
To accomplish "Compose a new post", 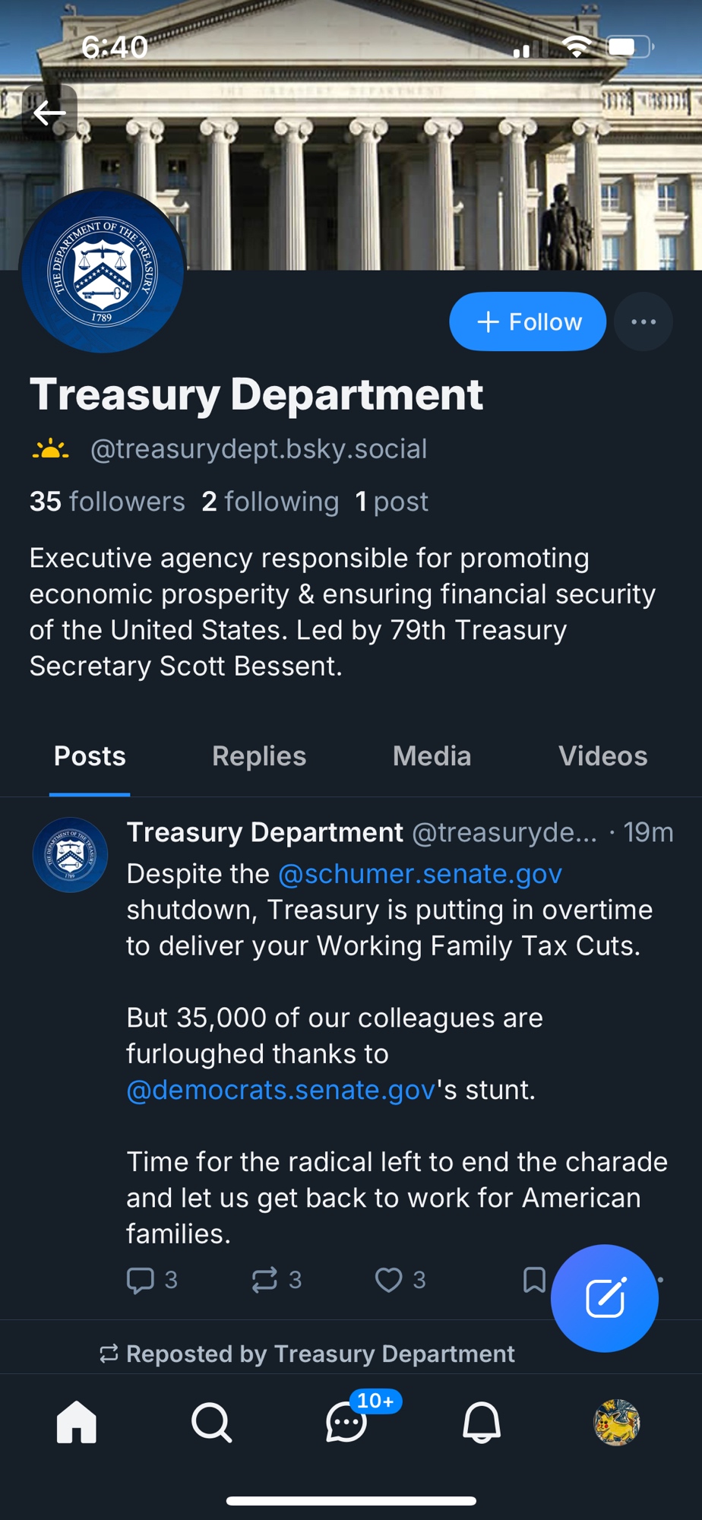I will (604, 1298).
